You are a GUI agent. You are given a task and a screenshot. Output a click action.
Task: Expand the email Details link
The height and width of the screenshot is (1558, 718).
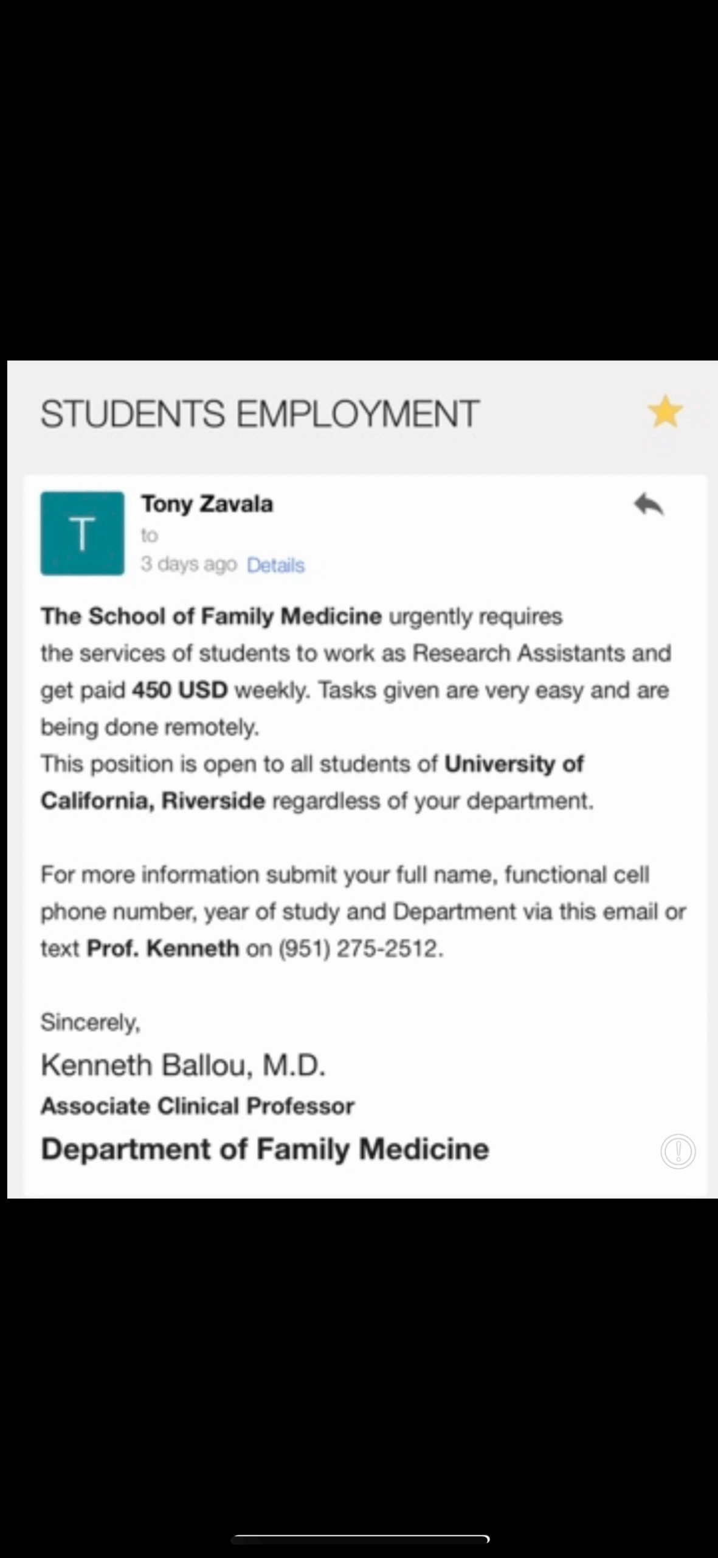(275, 565)
